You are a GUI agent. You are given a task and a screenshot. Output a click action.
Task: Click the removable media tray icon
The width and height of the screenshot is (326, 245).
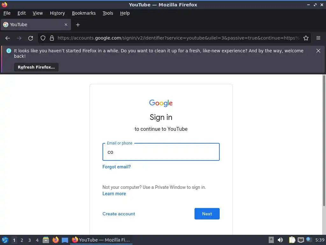(x=271, y=240)
